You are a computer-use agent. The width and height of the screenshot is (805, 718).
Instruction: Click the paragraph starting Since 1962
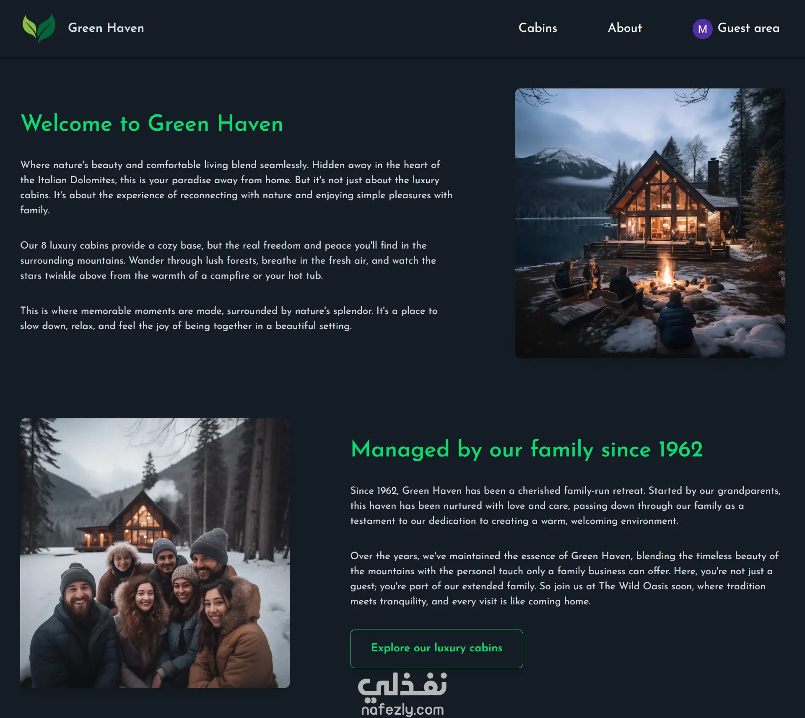566,505
